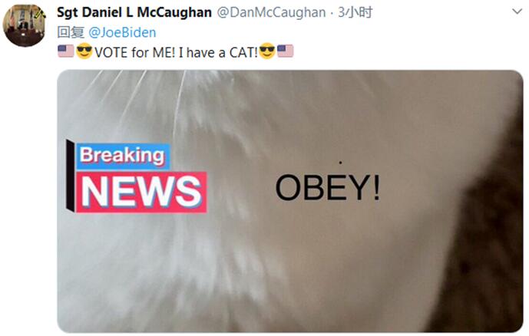The width and height of the screenshot is (529, 336).
Task: Click the sunglasses emoji before VOTE
Action: [84, 51]
